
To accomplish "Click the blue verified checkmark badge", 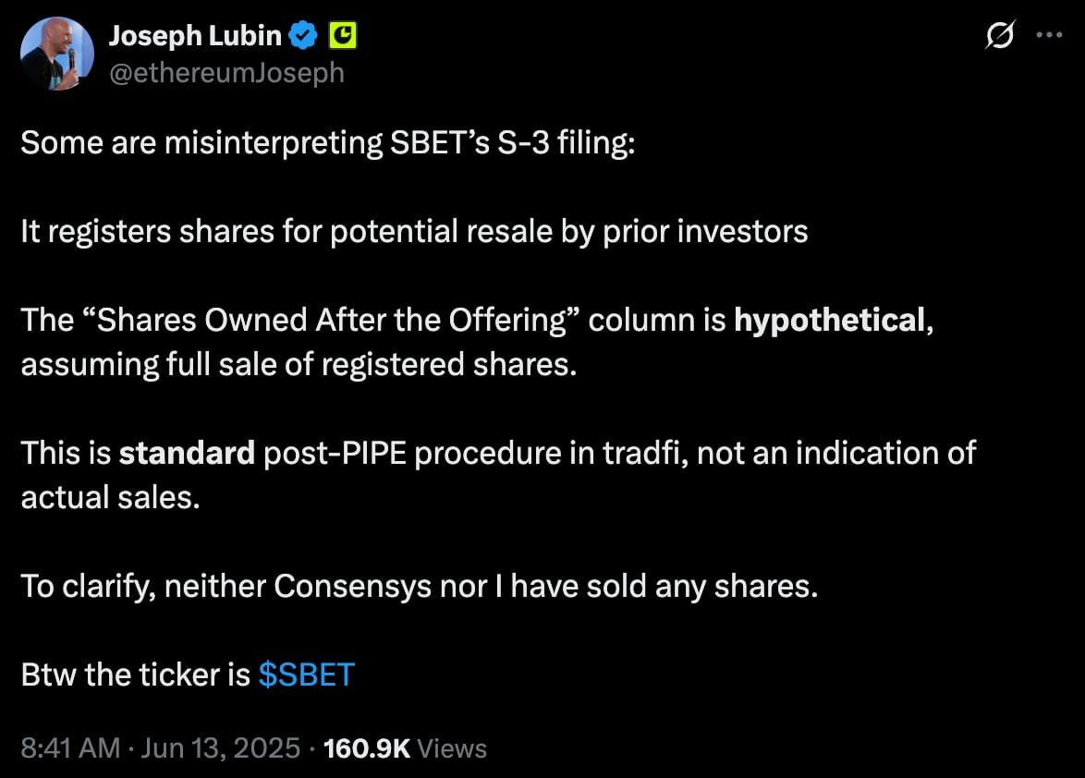I will [302, 35].
